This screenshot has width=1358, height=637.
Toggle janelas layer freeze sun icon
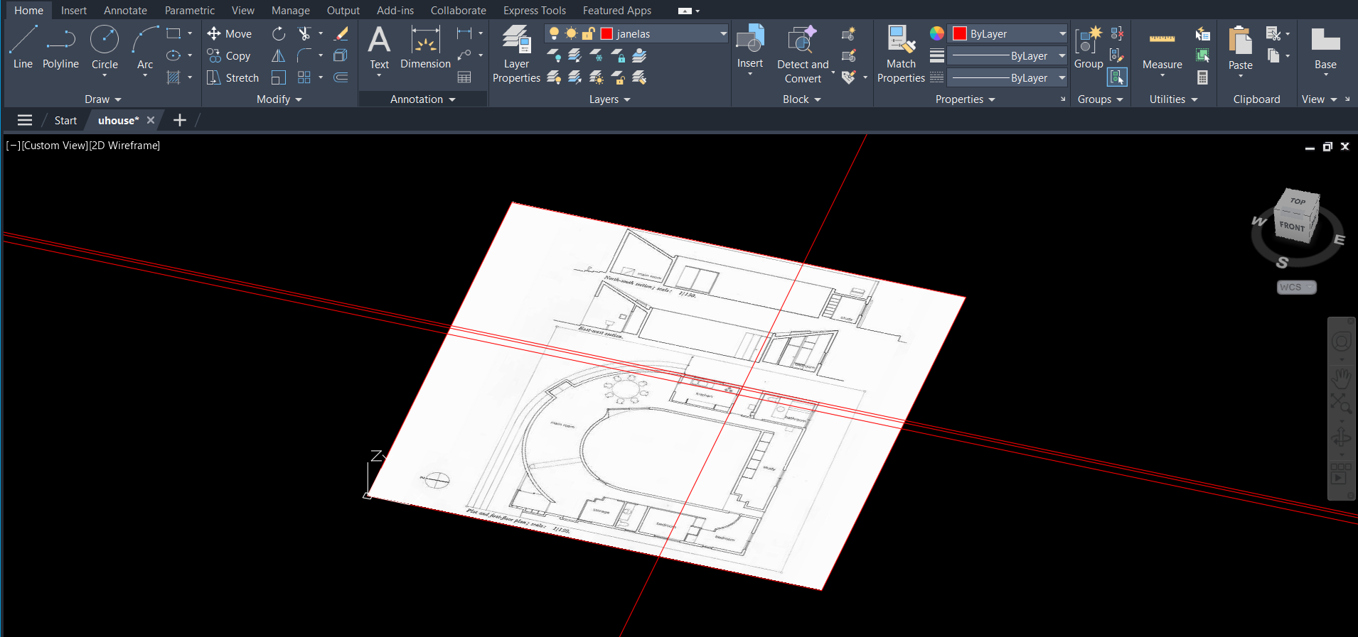(571, 33)
